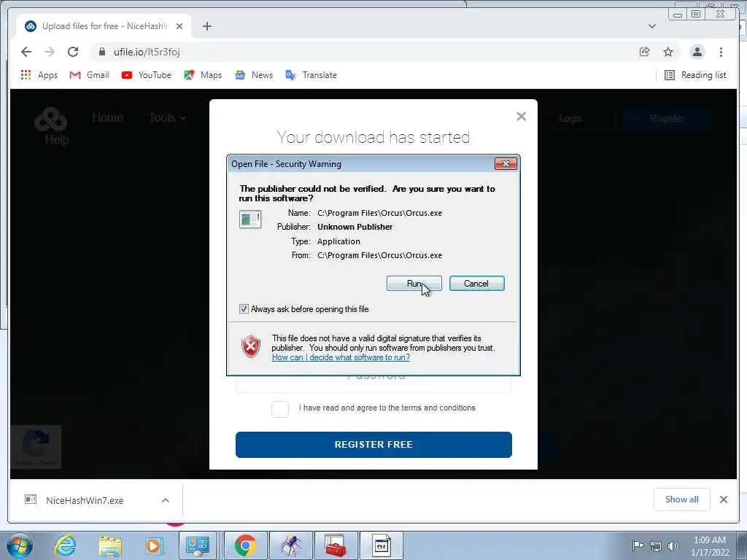Open the network tray icon

click(x=656, y=545)
